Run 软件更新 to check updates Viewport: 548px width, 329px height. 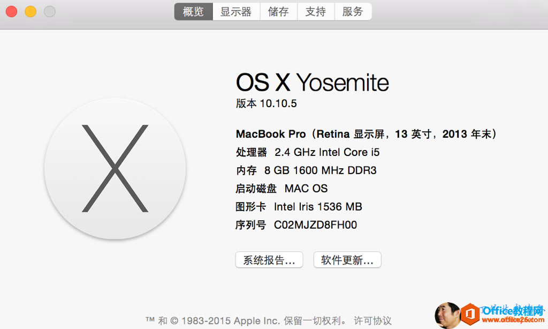(347, 260)
